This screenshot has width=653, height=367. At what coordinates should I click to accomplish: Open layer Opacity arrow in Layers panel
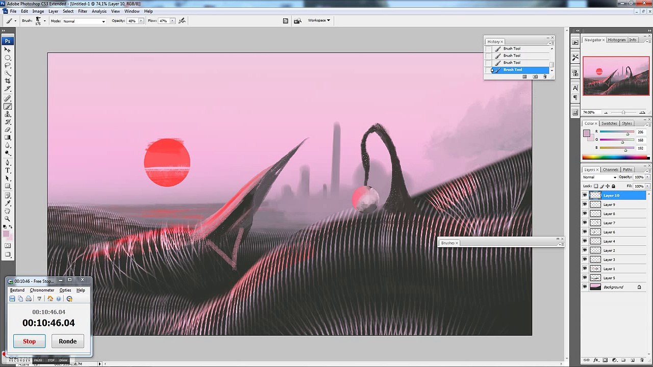click(x=647, y=177)
